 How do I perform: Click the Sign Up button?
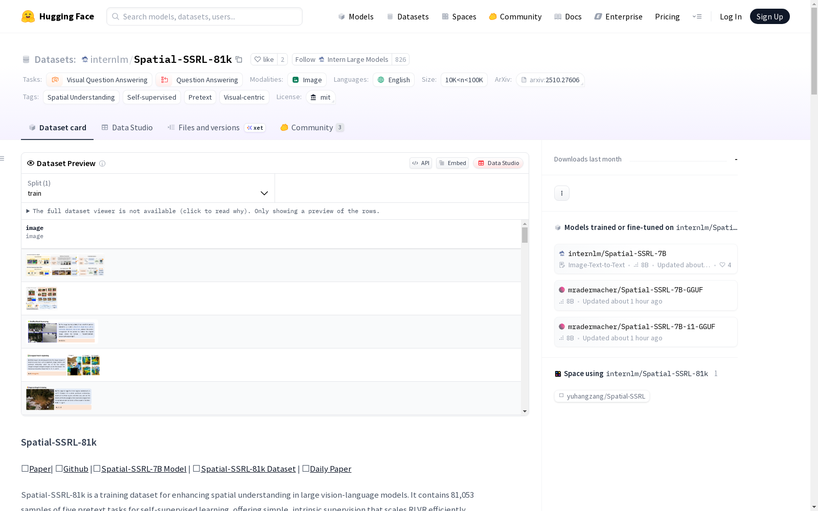point(769,16)
